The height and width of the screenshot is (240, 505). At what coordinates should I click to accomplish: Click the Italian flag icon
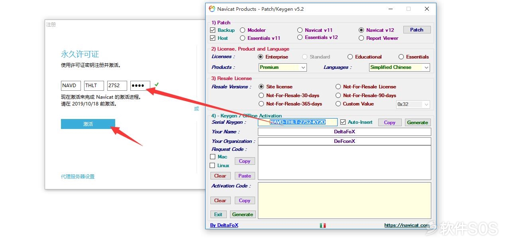pyautogui.click(x=323, y=225)
